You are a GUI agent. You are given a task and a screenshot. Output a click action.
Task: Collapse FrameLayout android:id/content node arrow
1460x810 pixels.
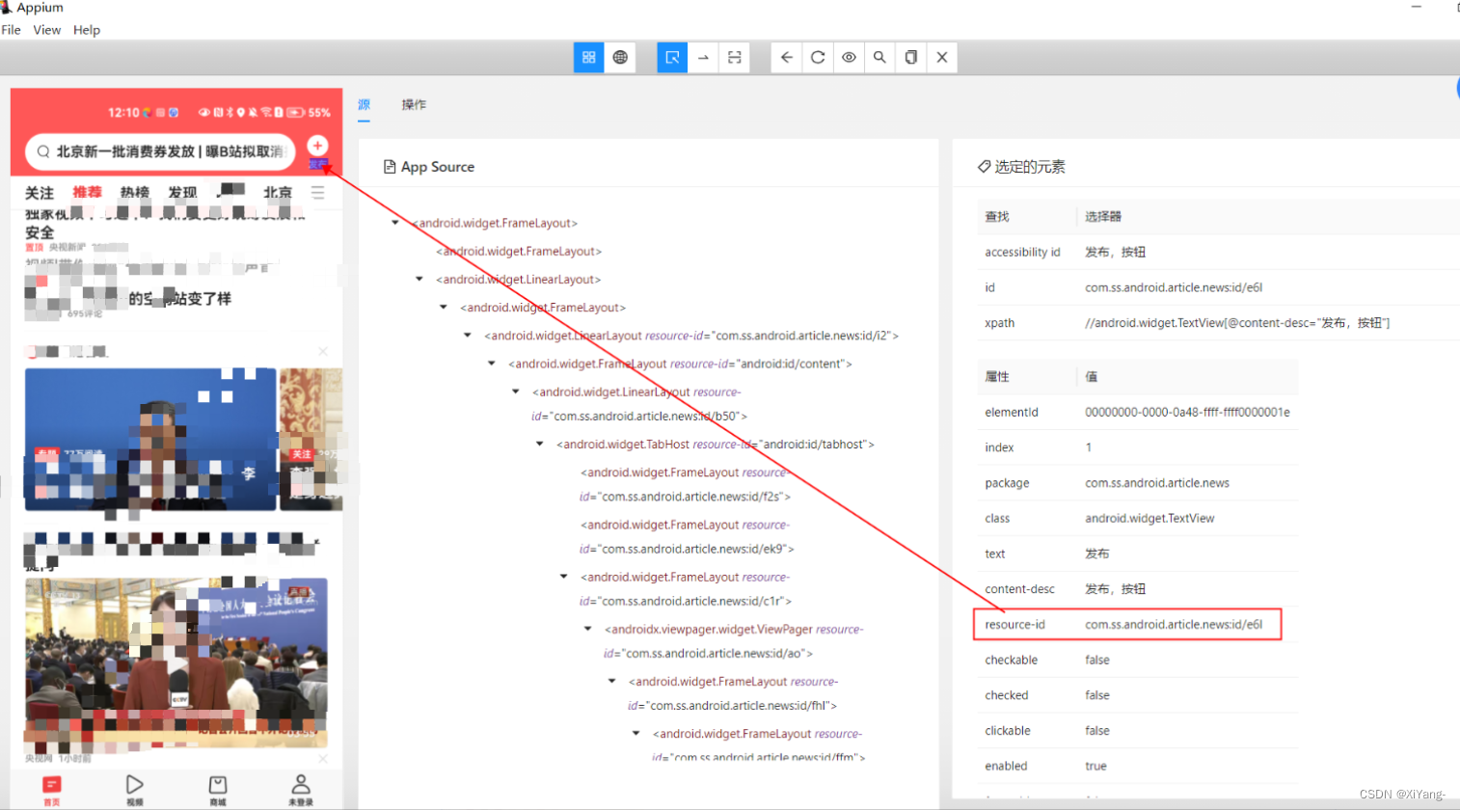pyautogui.click(x=491, y=364)
